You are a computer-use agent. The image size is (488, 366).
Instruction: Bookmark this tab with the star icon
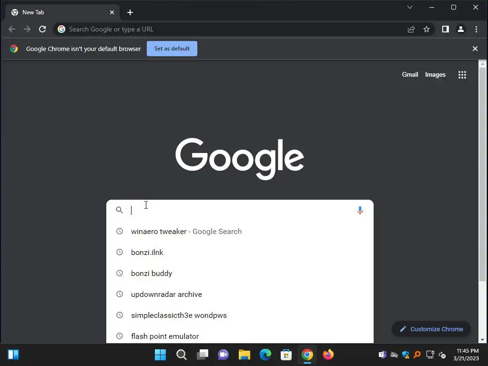(427, 29)
